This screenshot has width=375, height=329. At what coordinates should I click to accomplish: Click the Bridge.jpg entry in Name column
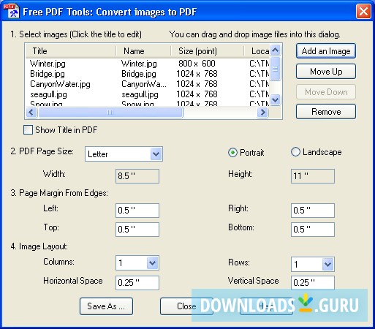click(139, 74)
